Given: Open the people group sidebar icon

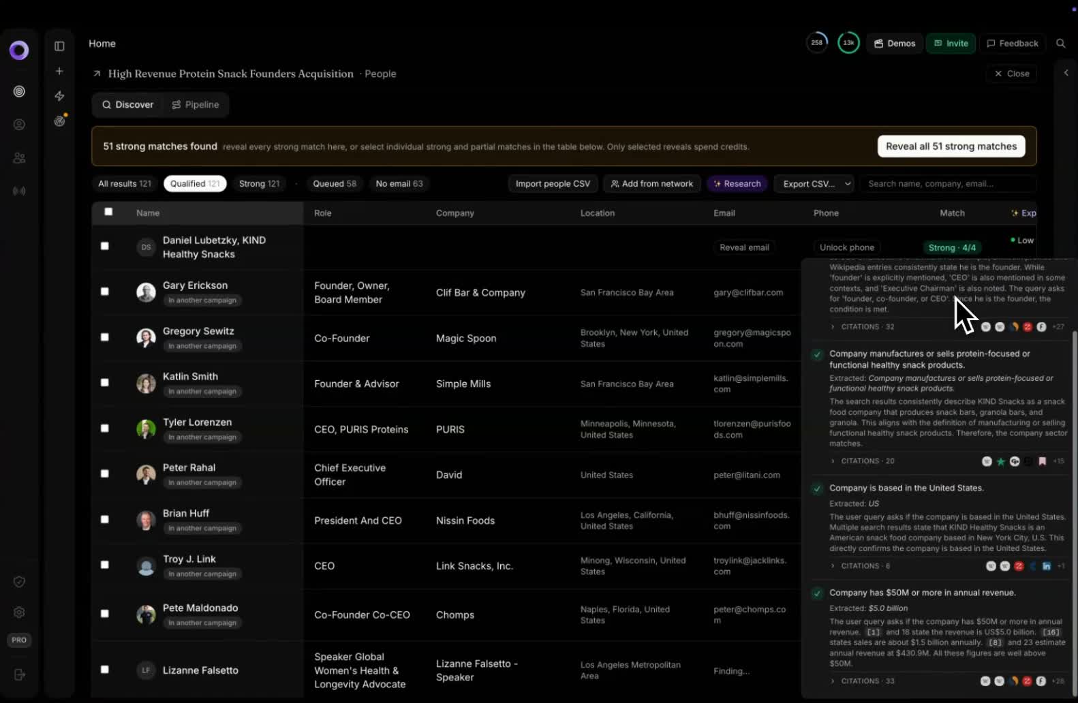Looking at the screenshot, I should pos(19,158).
